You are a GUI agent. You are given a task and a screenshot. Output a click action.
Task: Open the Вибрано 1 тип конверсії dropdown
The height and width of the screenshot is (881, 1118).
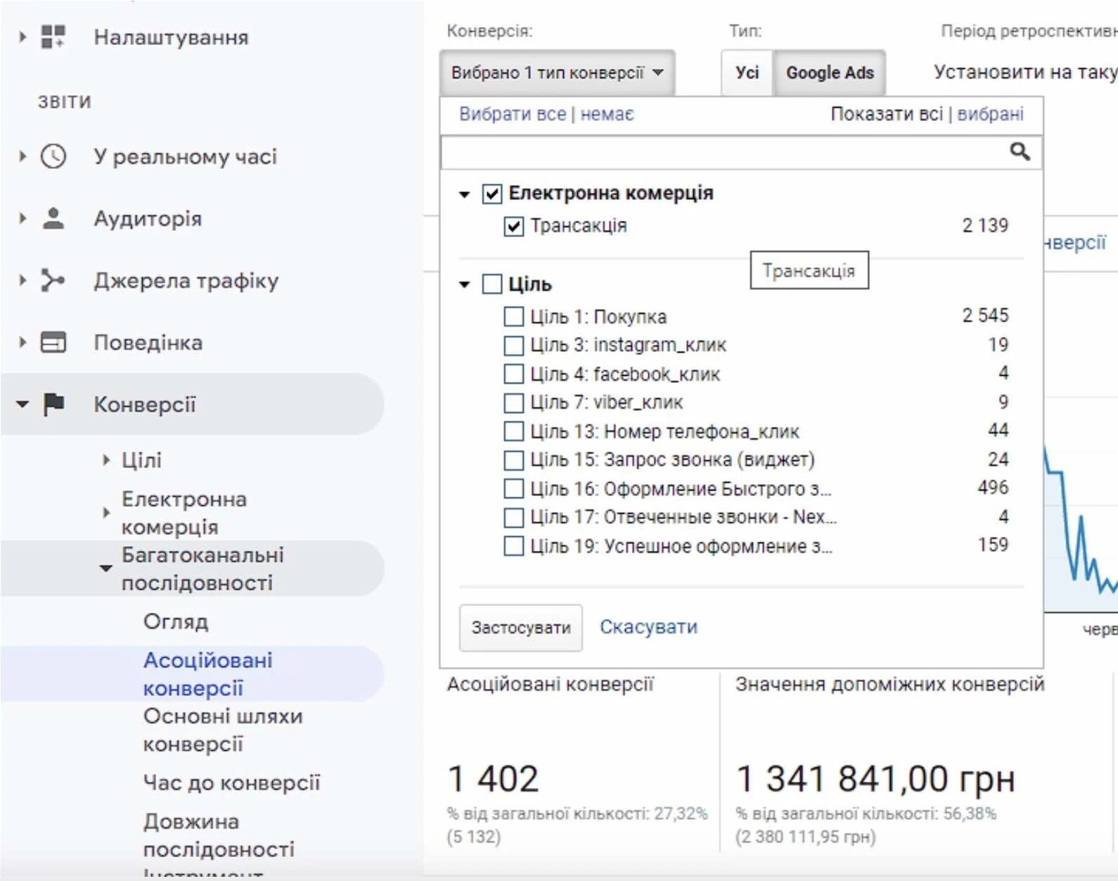click(x=557, y=72)
